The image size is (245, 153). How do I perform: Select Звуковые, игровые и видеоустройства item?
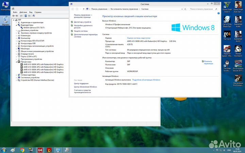tap(36, 33)
